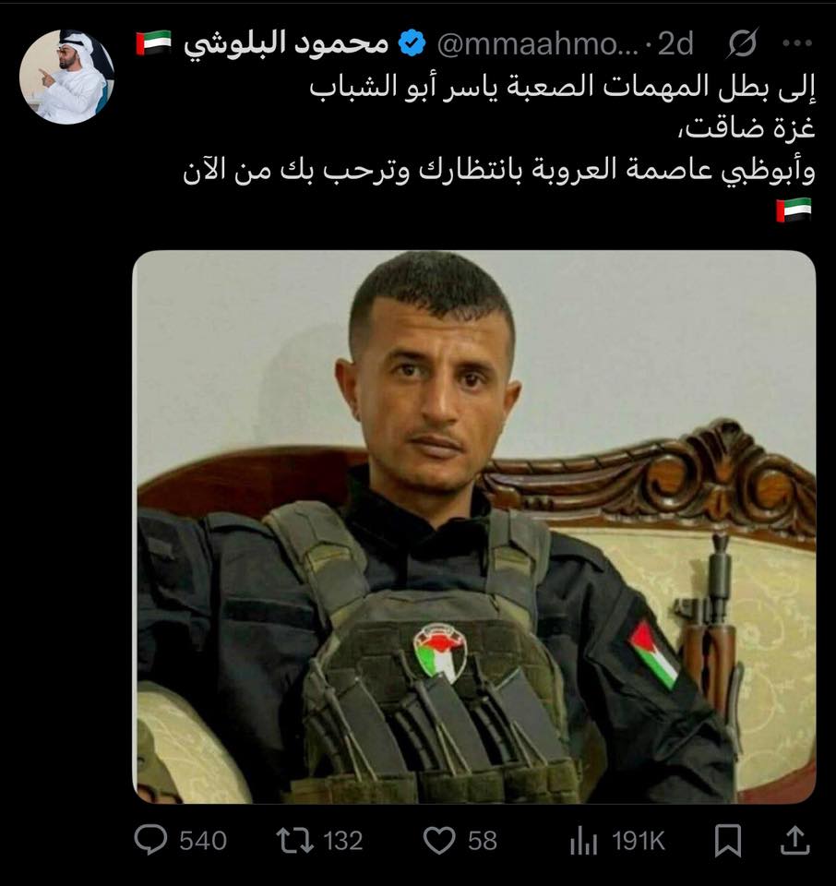Click the Grok slashed-circle icon
This screenshot has width=836, height=886.
point(742,43)
